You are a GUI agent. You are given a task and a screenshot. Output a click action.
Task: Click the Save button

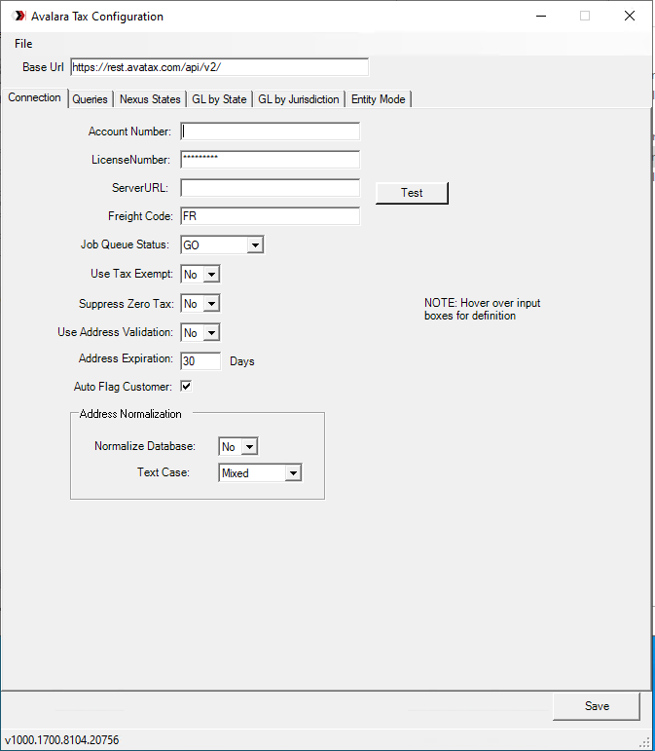coord(597,706)
